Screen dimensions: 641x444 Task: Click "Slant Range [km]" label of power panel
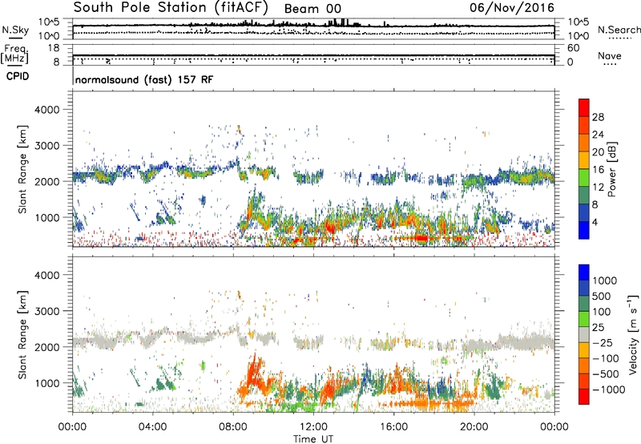[x=22, y=169]
